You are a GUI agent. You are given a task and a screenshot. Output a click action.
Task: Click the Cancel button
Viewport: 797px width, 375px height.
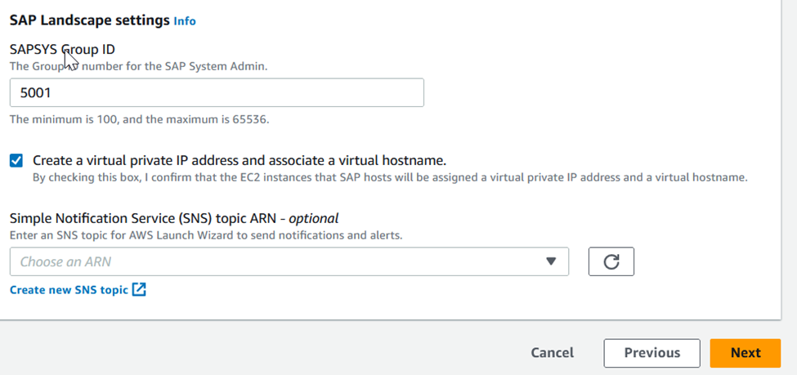point(552,353)
